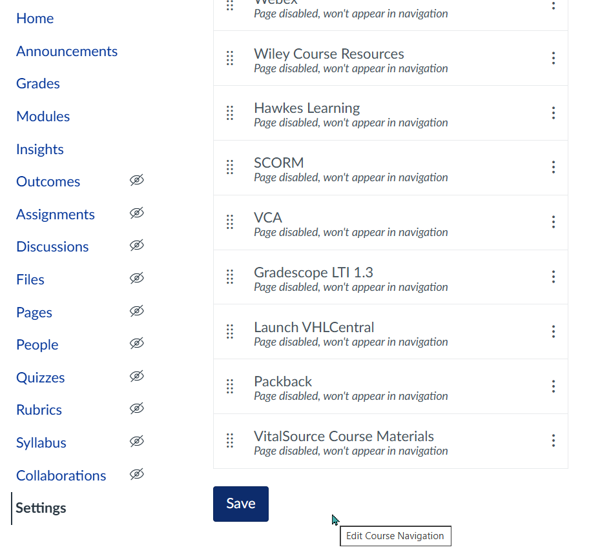Viewport: 611px width, 554px height.
Task: Open the menu for Hawkes Learning
Action: (x=554, y=112)
